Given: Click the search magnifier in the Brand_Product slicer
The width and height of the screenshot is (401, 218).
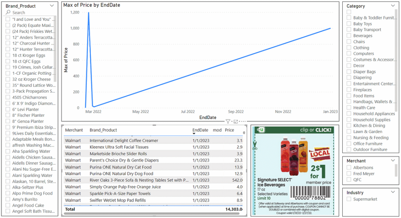Looking at the screenshot, I should 8,12.
